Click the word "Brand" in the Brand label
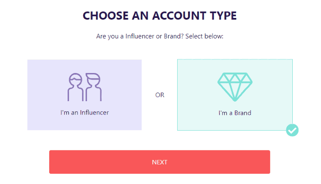The height and width of the screenshot is (184, 321). click(243, 113)
